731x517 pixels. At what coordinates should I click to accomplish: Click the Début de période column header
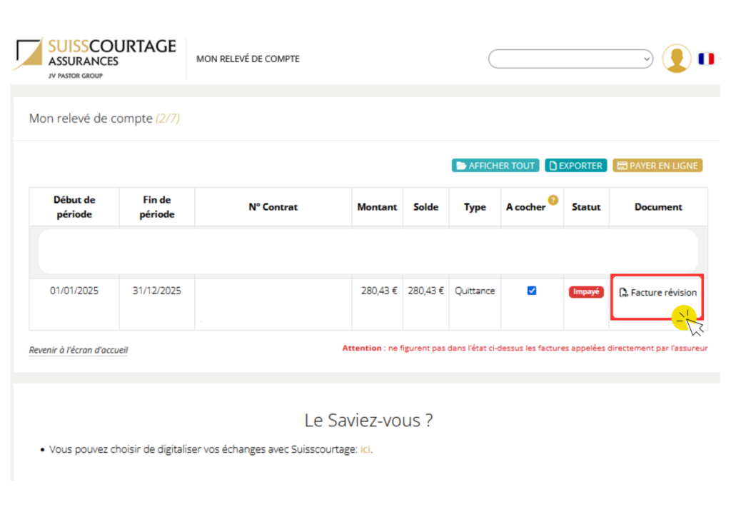coord(74,207)
